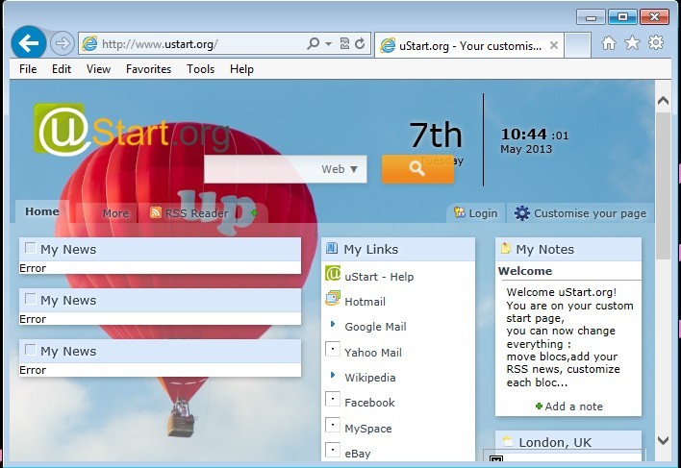Open the Help menu

(241, 69)
